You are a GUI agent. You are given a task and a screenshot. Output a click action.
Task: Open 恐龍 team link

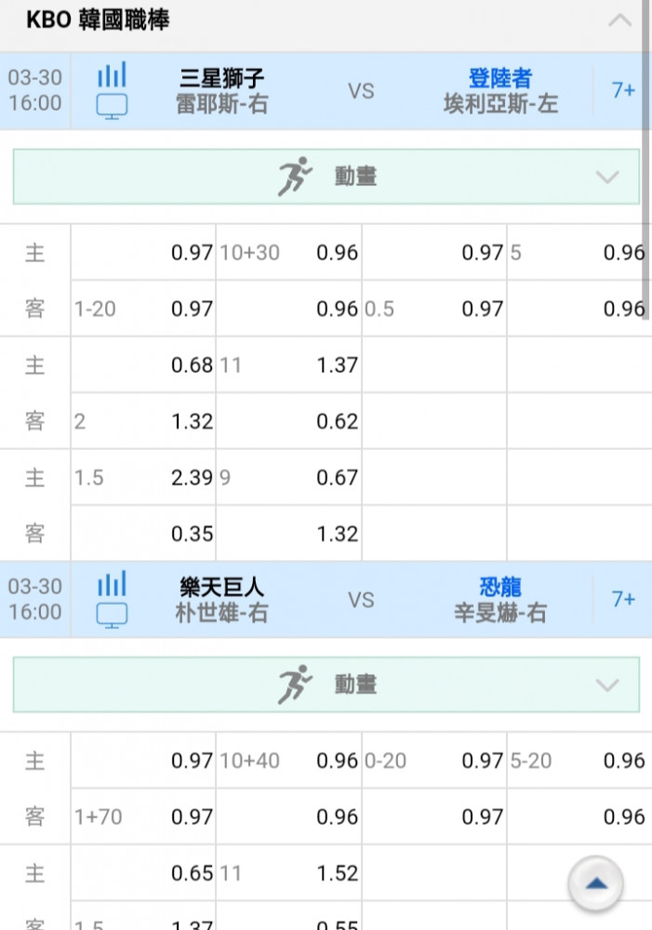pyautogui.click(x=500, y=587)
